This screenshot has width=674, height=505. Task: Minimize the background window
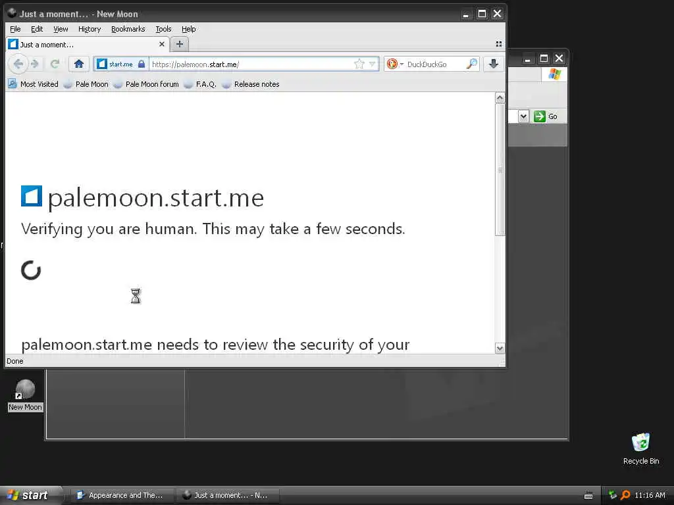click(x=528, y=59)
